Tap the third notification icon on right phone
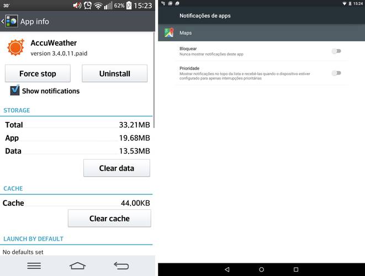This screenshot has width=365, height=276. [x=177, y=3]
